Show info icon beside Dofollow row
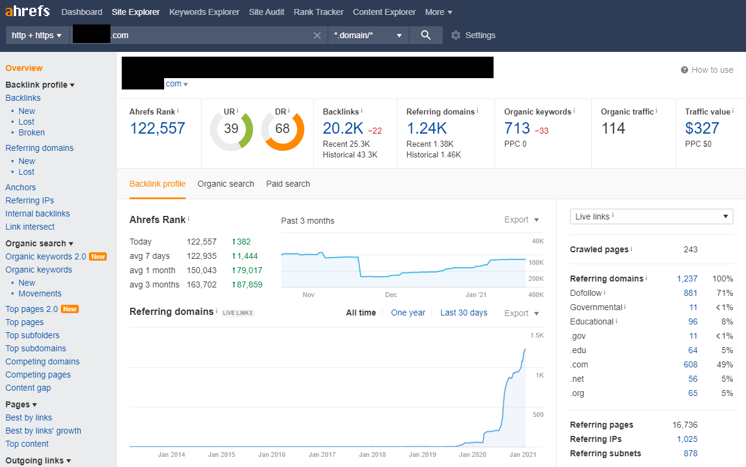Viewport: 746px width, 467px height. click(605, 293)
